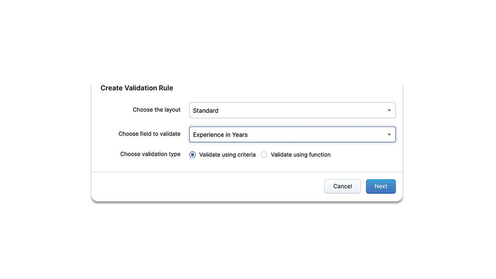The height and width of the screenshot is (279, 496).
Task: Select the Validate using criteria radio button
Action: click(193, 155)
